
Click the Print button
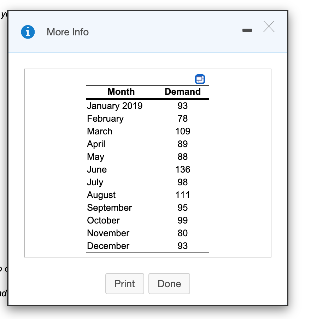pos(125,284)
